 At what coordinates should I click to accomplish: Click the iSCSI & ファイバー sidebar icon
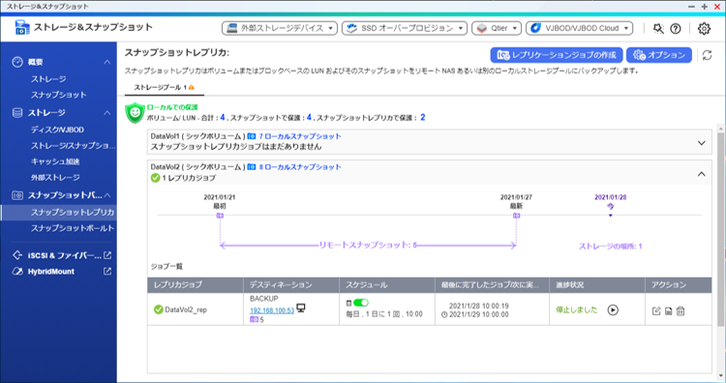[17, 255]
